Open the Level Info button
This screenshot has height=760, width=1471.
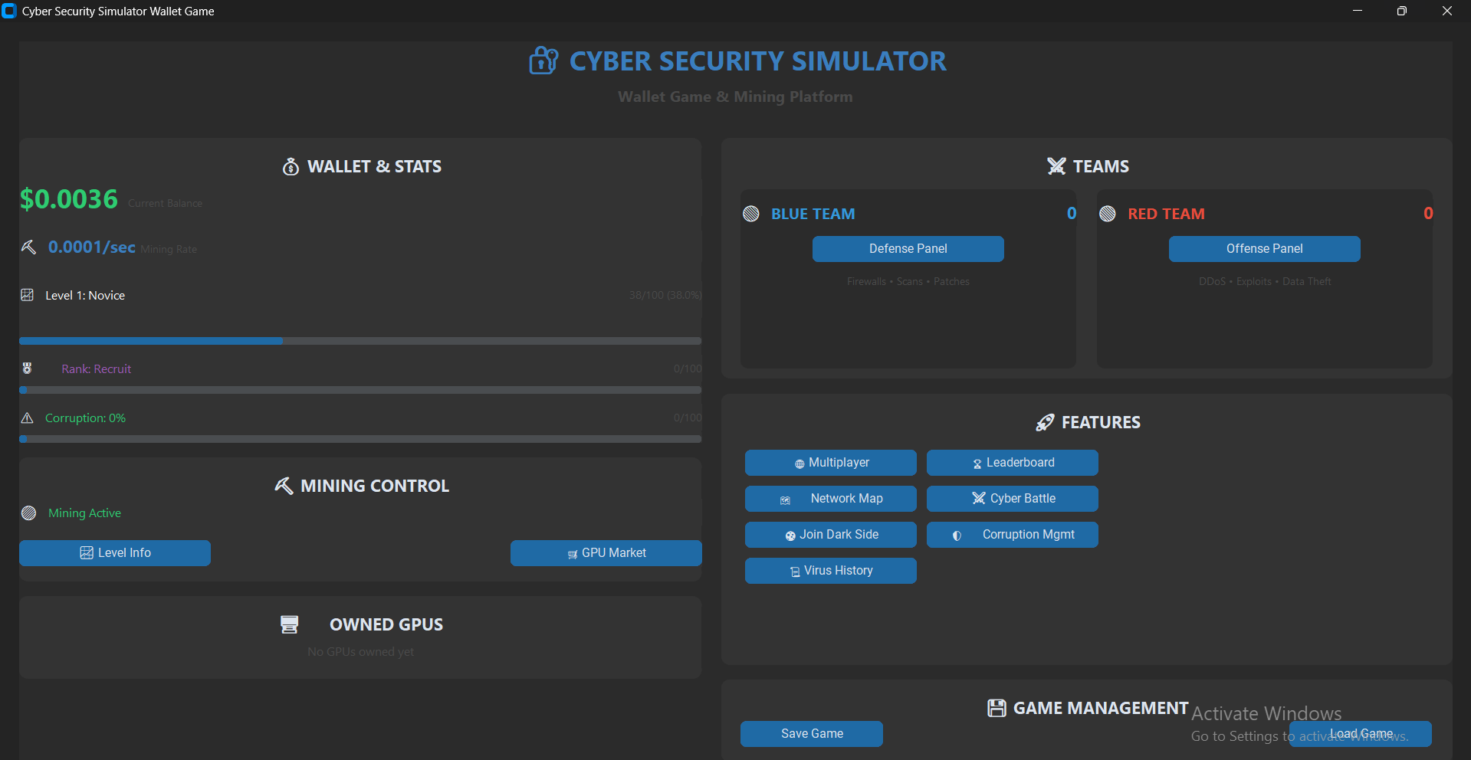click(x=115, y=553)
